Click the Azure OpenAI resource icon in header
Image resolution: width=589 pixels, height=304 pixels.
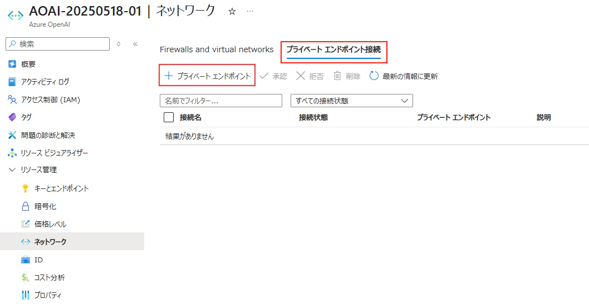(16, 16)
